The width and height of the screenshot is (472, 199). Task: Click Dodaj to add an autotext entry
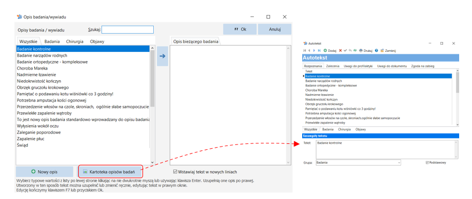330,50
